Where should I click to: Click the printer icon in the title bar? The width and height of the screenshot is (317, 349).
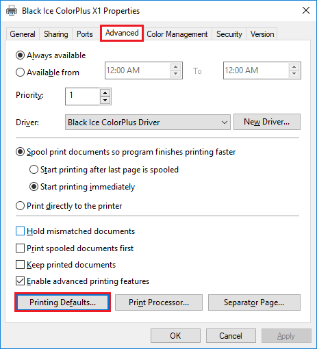tap(12, 10)
